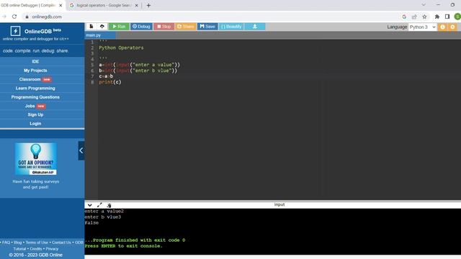Open My Projects in the sidebar
Screen dimensions: 461x259
[35, 71]
